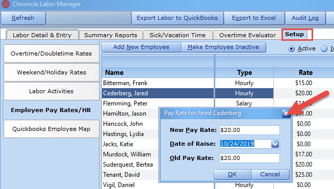The width and height of the screenshot is (334, 189).
Task: Select employee 'Hamilton, Jason'
Action: (124, 114)
